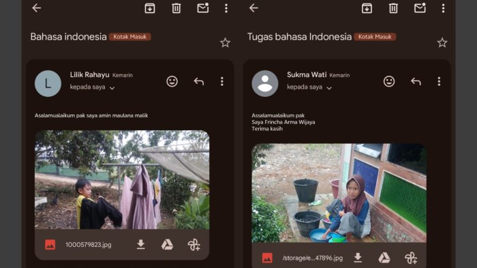This screenshot has width=477, height=268.
Task: Save /storage/e...47896.jpg to Google Drive
Action: pos(384,258)
